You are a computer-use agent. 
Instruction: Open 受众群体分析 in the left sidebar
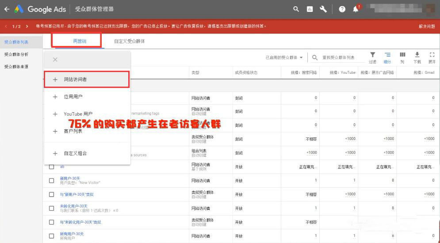[16, 54]
